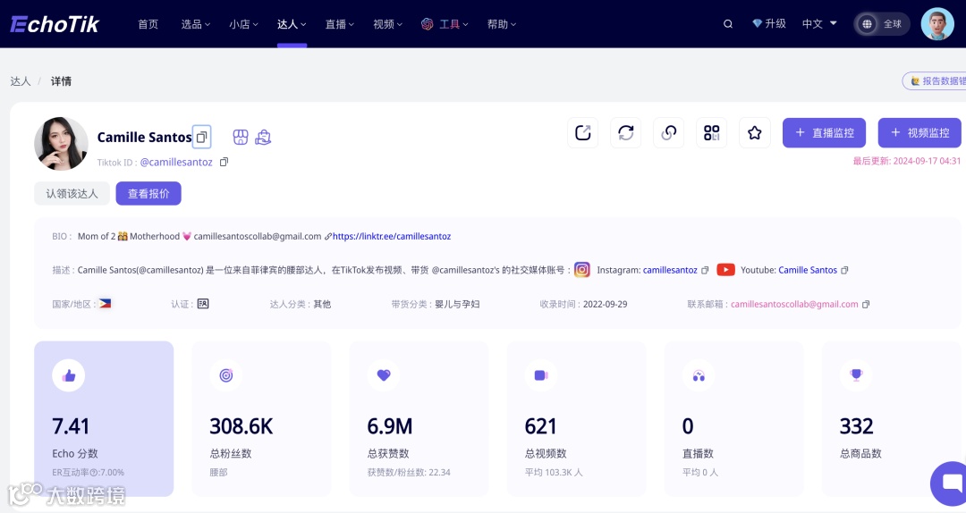Open the user avatar menu
966x513 pixels.
pos(937,24)
